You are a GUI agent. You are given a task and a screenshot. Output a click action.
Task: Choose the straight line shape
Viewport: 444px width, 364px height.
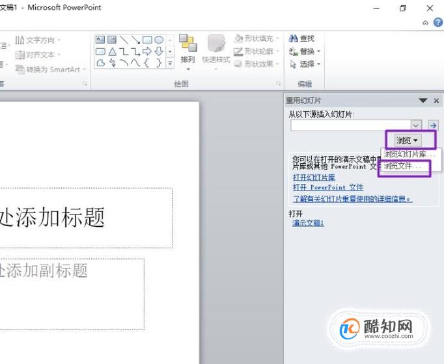124,40
